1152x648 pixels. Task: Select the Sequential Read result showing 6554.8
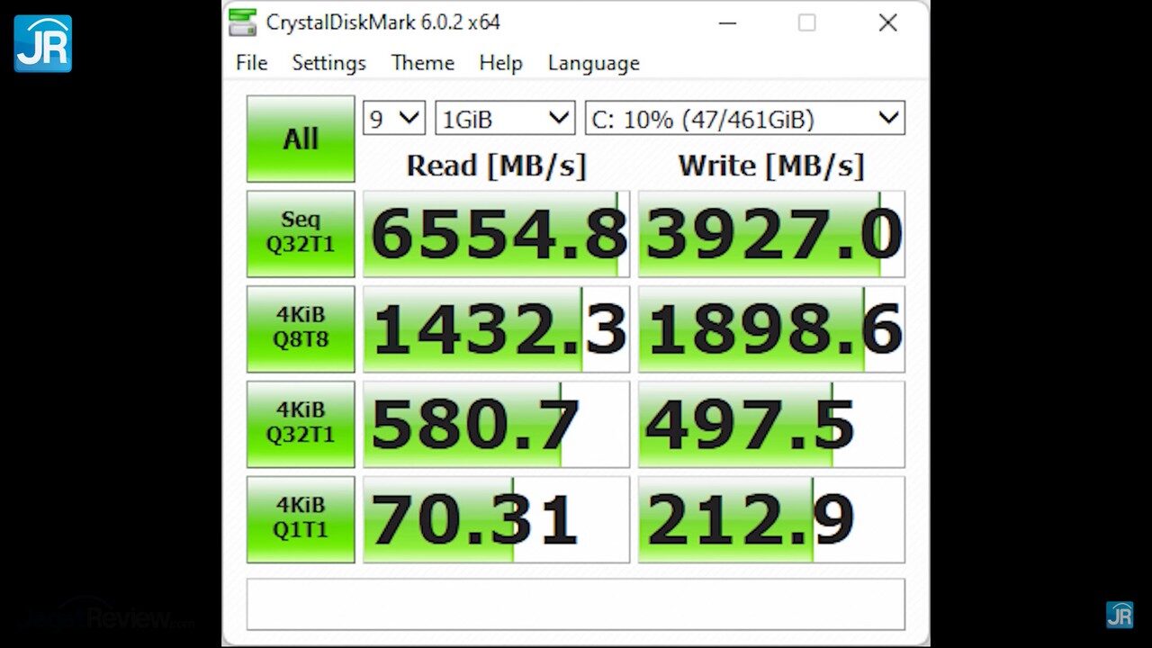(496, 232)
